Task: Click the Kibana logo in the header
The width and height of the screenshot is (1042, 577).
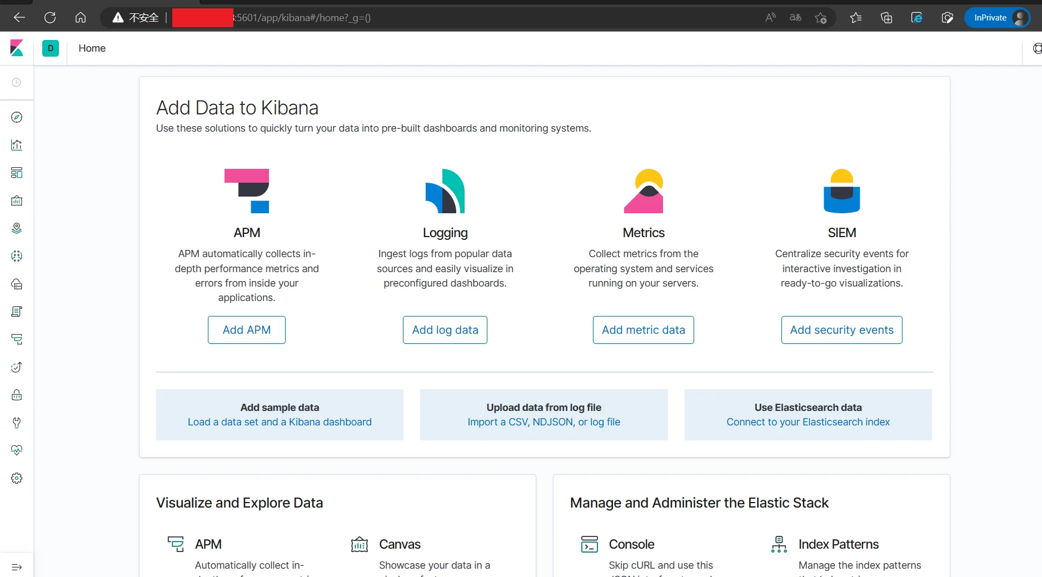Action: (x=17, y=48)
